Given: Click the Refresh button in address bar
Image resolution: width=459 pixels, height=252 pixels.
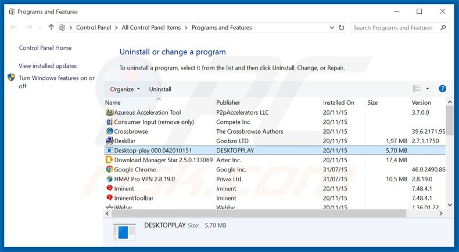Looking at the screenshot, I should (x=341, y=27).
